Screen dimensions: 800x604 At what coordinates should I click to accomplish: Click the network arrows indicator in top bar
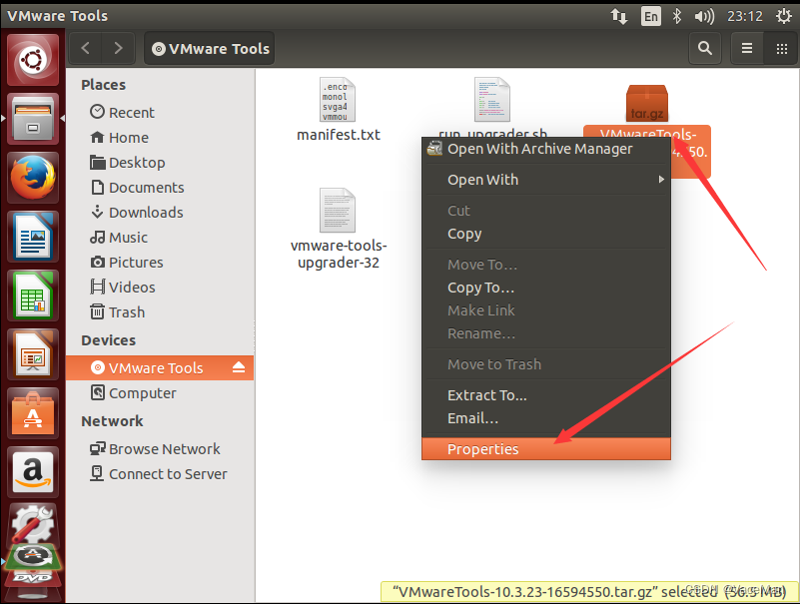pos(619,15)
